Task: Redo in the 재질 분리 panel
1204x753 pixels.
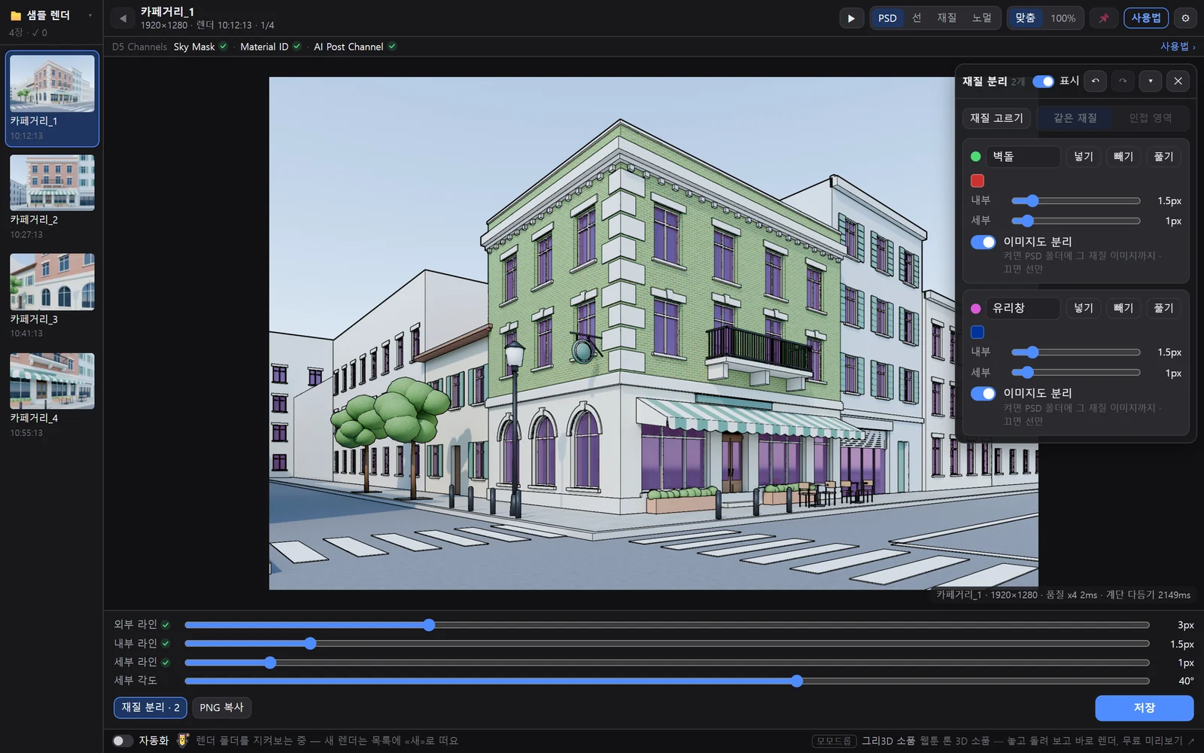Action: tap(1123, 81)
